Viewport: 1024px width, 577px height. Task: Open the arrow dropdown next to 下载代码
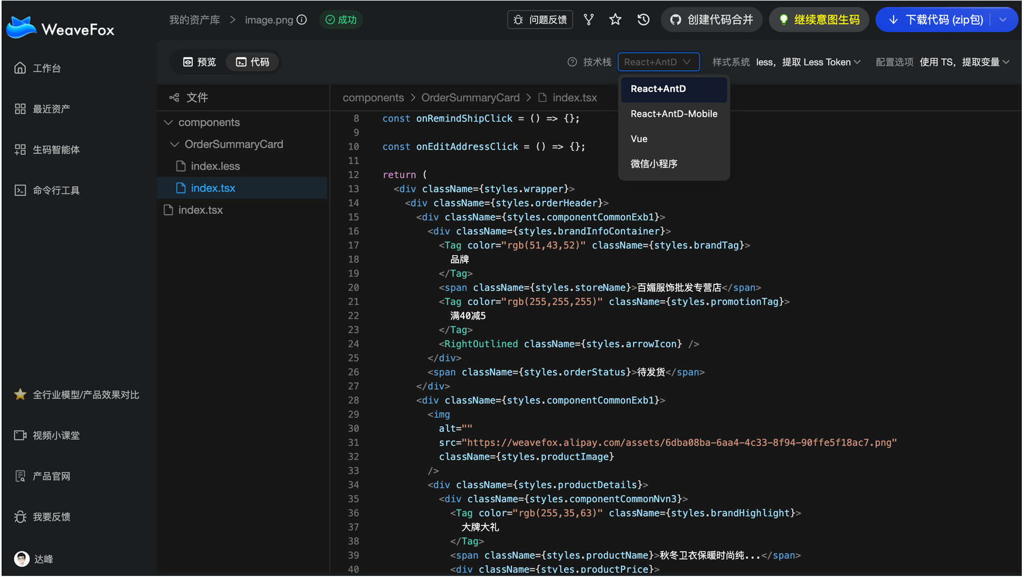pyautogui.click(x=1003, y=20)
